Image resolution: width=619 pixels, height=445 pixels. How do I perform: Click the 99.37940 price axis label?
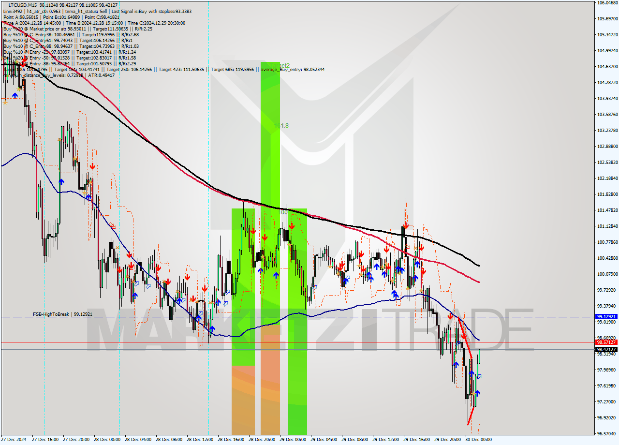606,306
